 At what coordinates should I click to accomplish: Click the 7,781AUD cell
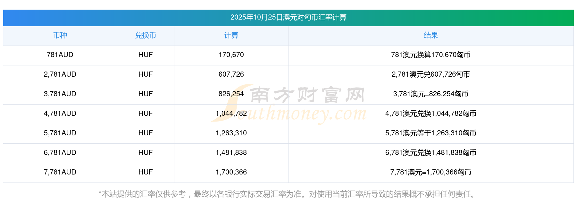pos(60,172)
